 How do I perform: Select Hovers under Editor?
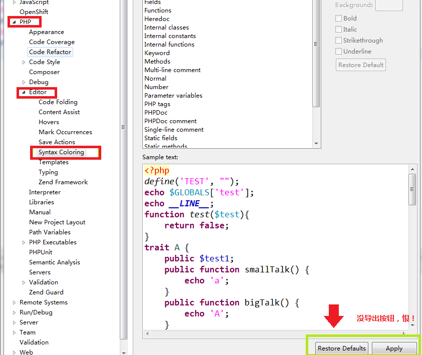pos(49,122)
